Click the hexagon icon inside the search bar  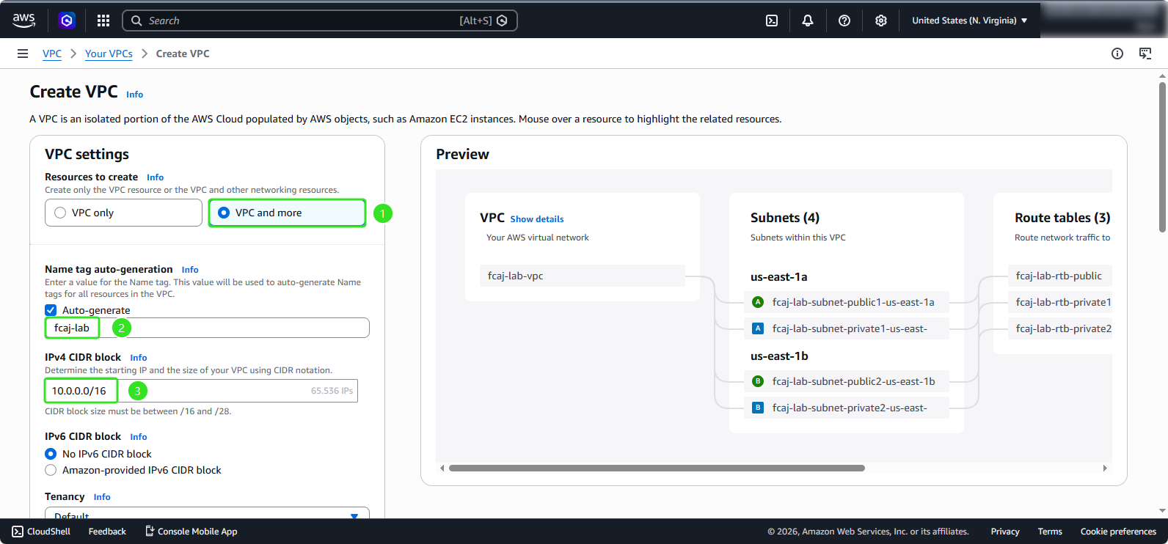502,21
